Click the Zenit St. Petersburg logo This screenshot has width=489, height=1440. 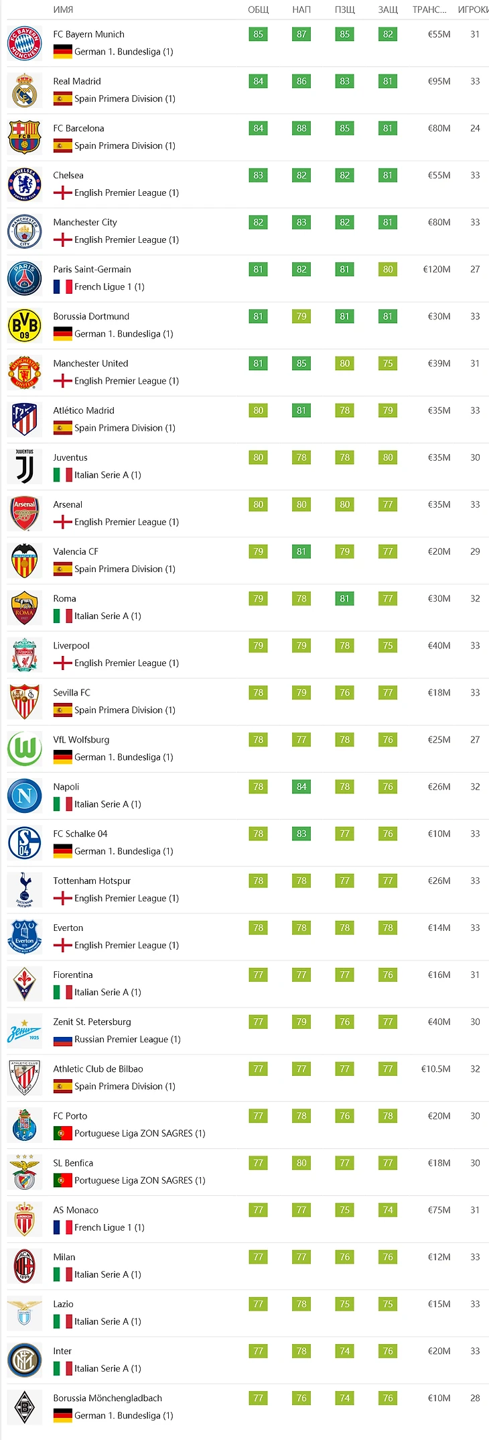tap(24, 1032)
